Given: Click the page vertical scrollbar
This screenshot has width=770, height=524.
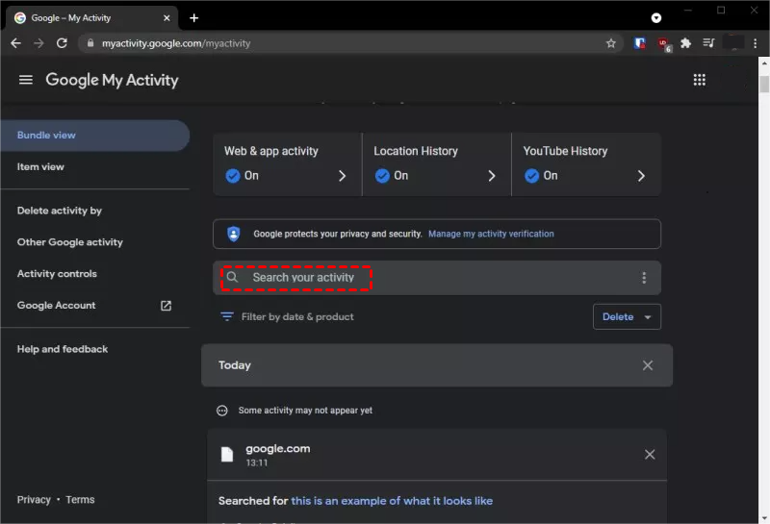Looking at the screenshot, I should pos(763,87).
